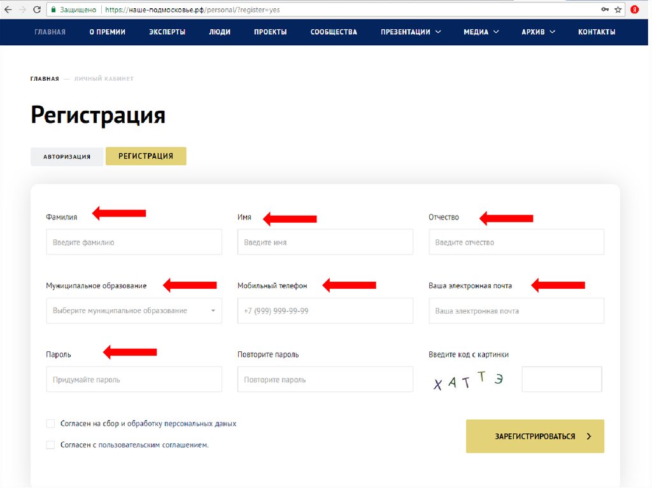Bookmark the page with the star icon

[x=618, y=10]
